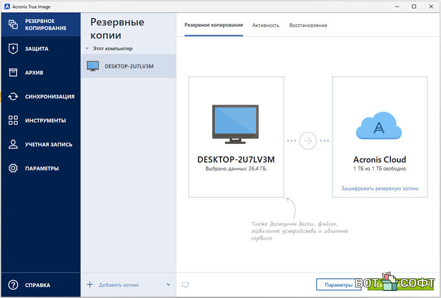Open Account (Учетная запись) person icon

[x=13, y=144]
